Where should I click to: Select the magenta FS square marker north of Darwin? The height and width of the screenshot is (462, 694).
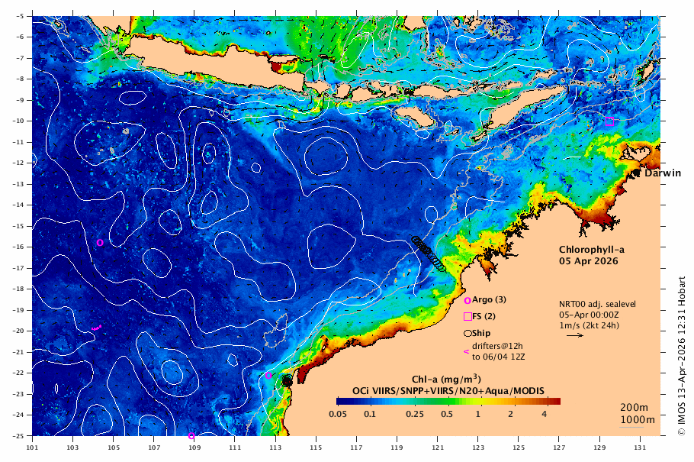coord(609,121)
